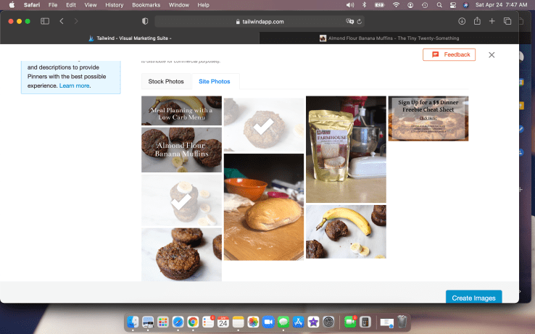The height and width of the screenshot is (334, 535).
Task: Select the Site Photos tab
Action: pos(215,81)
